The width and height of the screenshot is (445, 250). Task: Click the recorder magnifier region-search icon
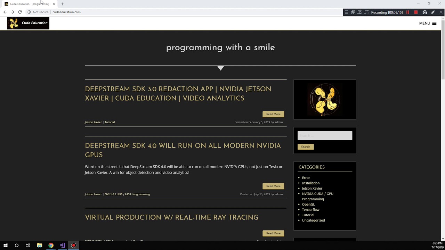[359, 12]
